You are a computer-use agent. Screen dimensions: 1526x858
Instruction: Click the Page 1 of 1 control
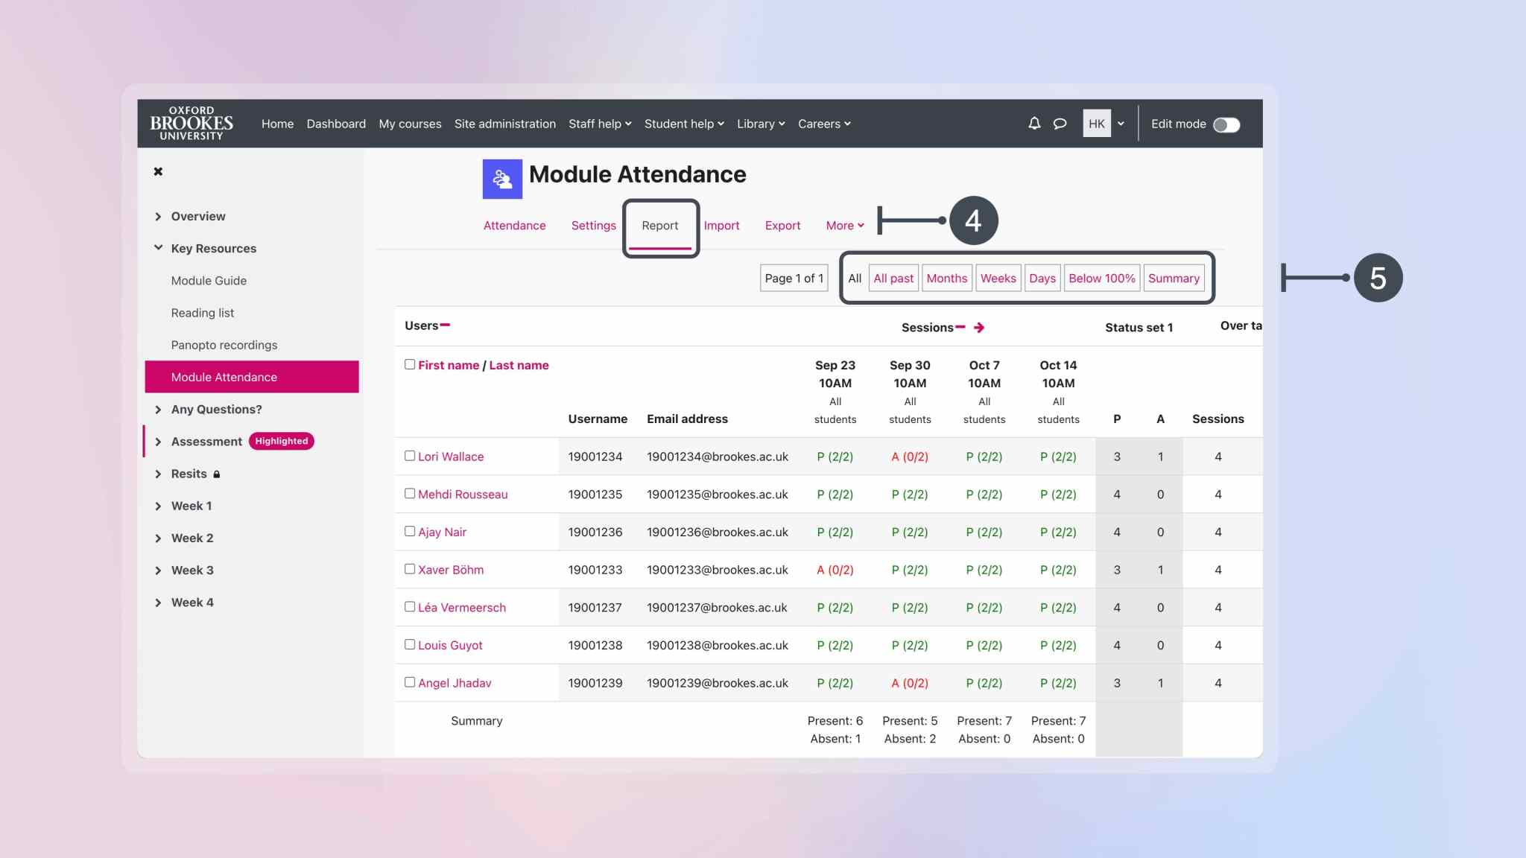tap(793, 278)
